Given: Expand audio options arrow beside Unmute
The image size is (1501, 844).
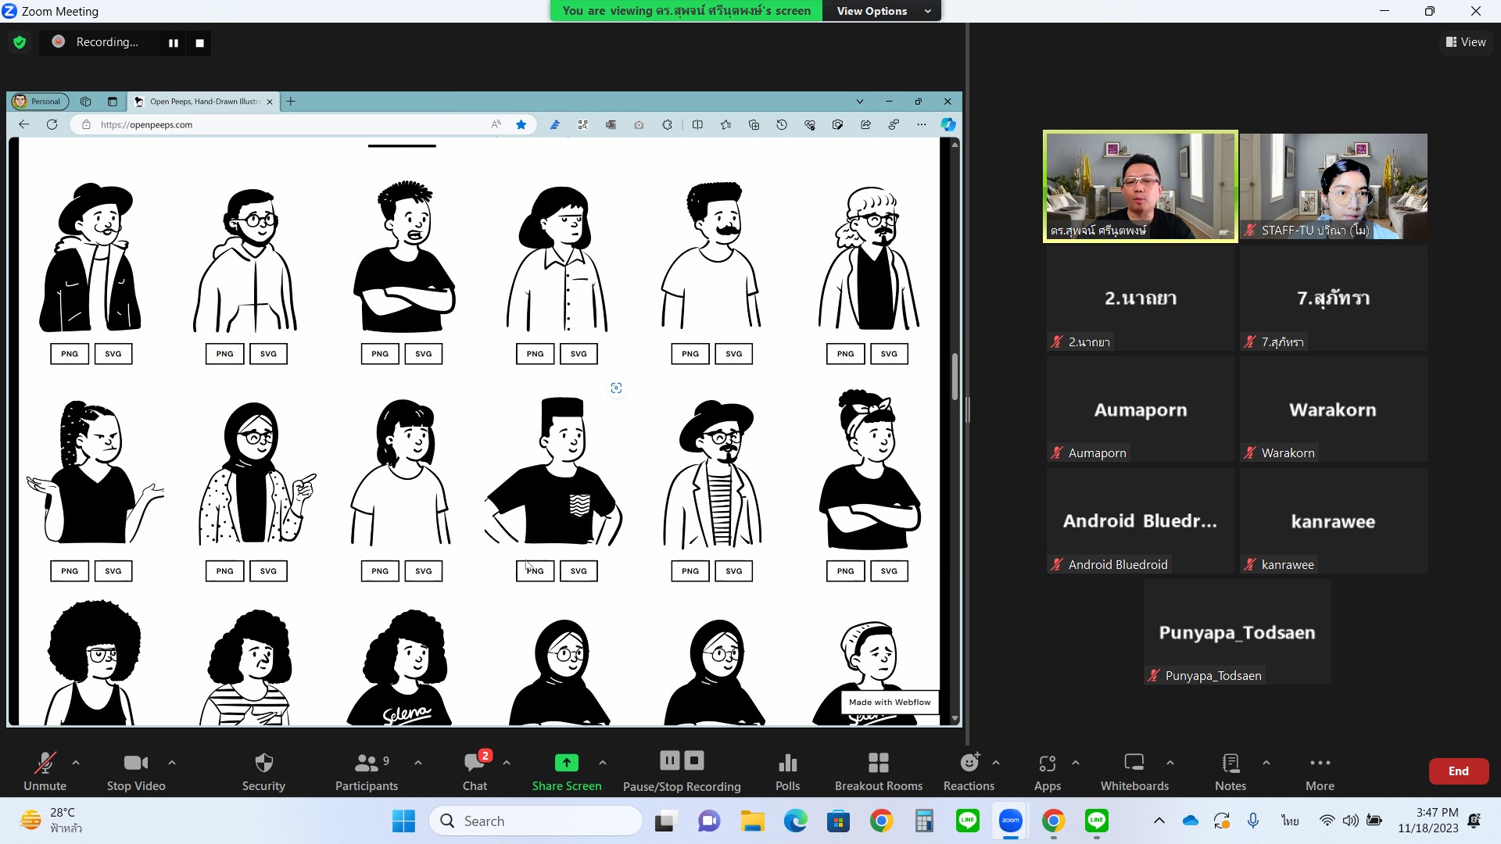Looking at the screenshot, I should point(76,762).
